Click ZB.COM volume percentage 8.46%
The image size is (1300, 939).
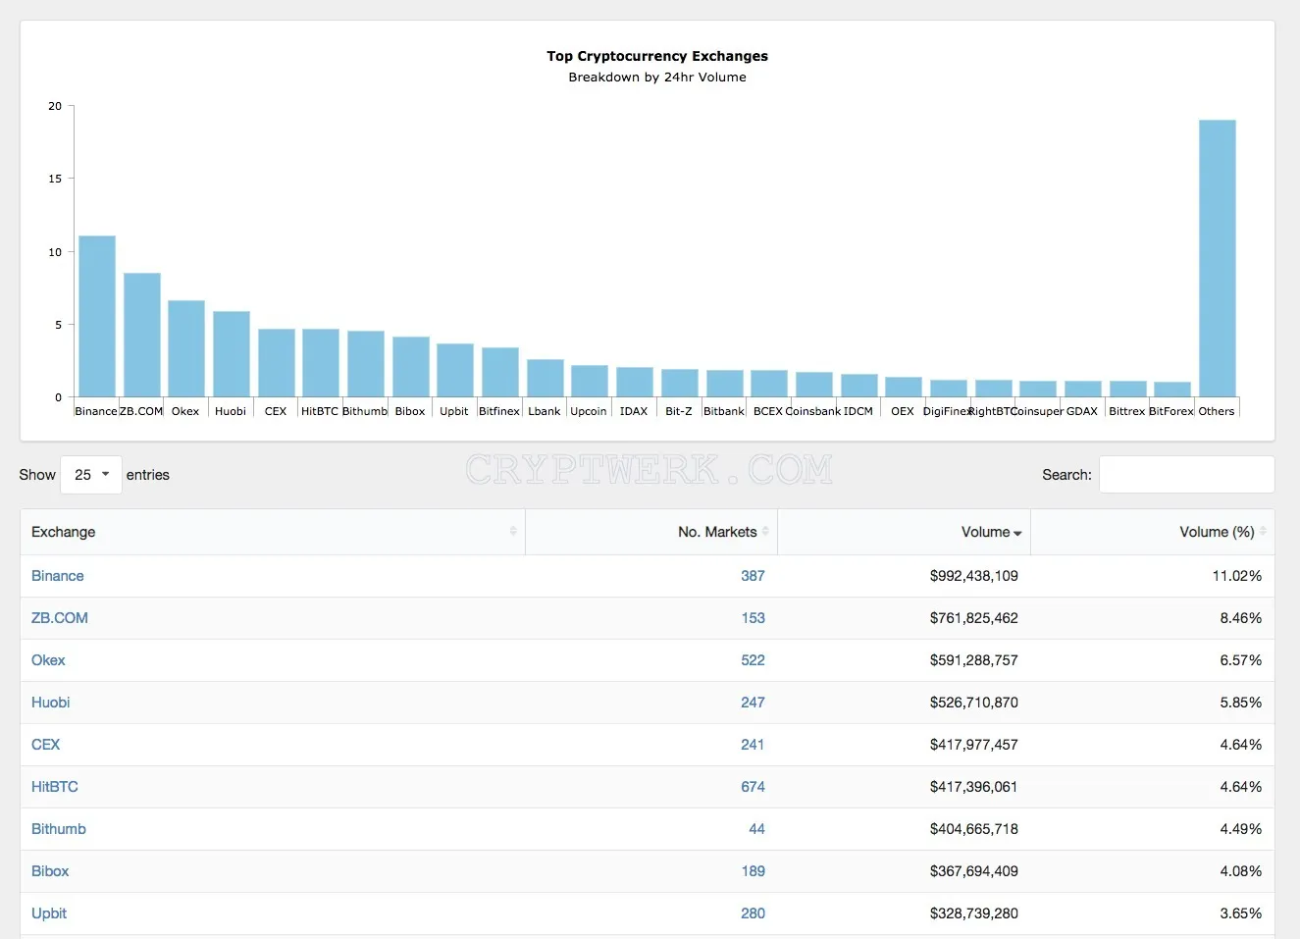[x=1241, y=618]
